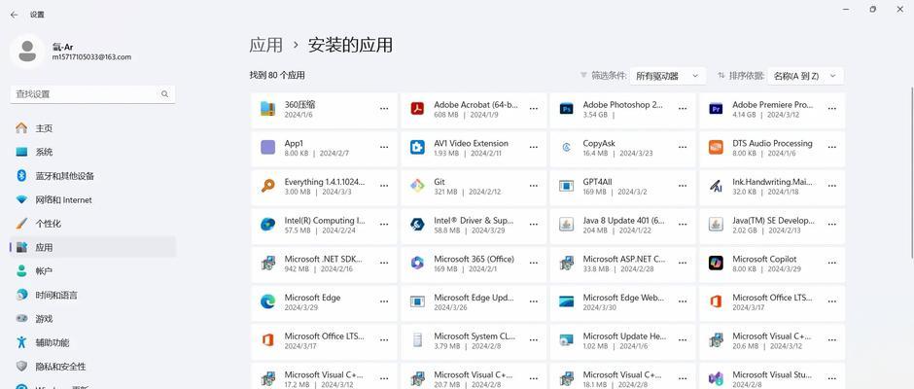Click the back arrow button
Viewport: 914px width, 389px height.
click(x=14, y=15)
